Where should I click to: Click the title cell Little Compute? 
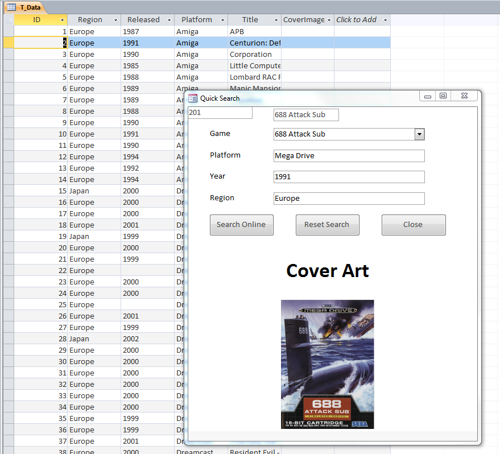254,65
